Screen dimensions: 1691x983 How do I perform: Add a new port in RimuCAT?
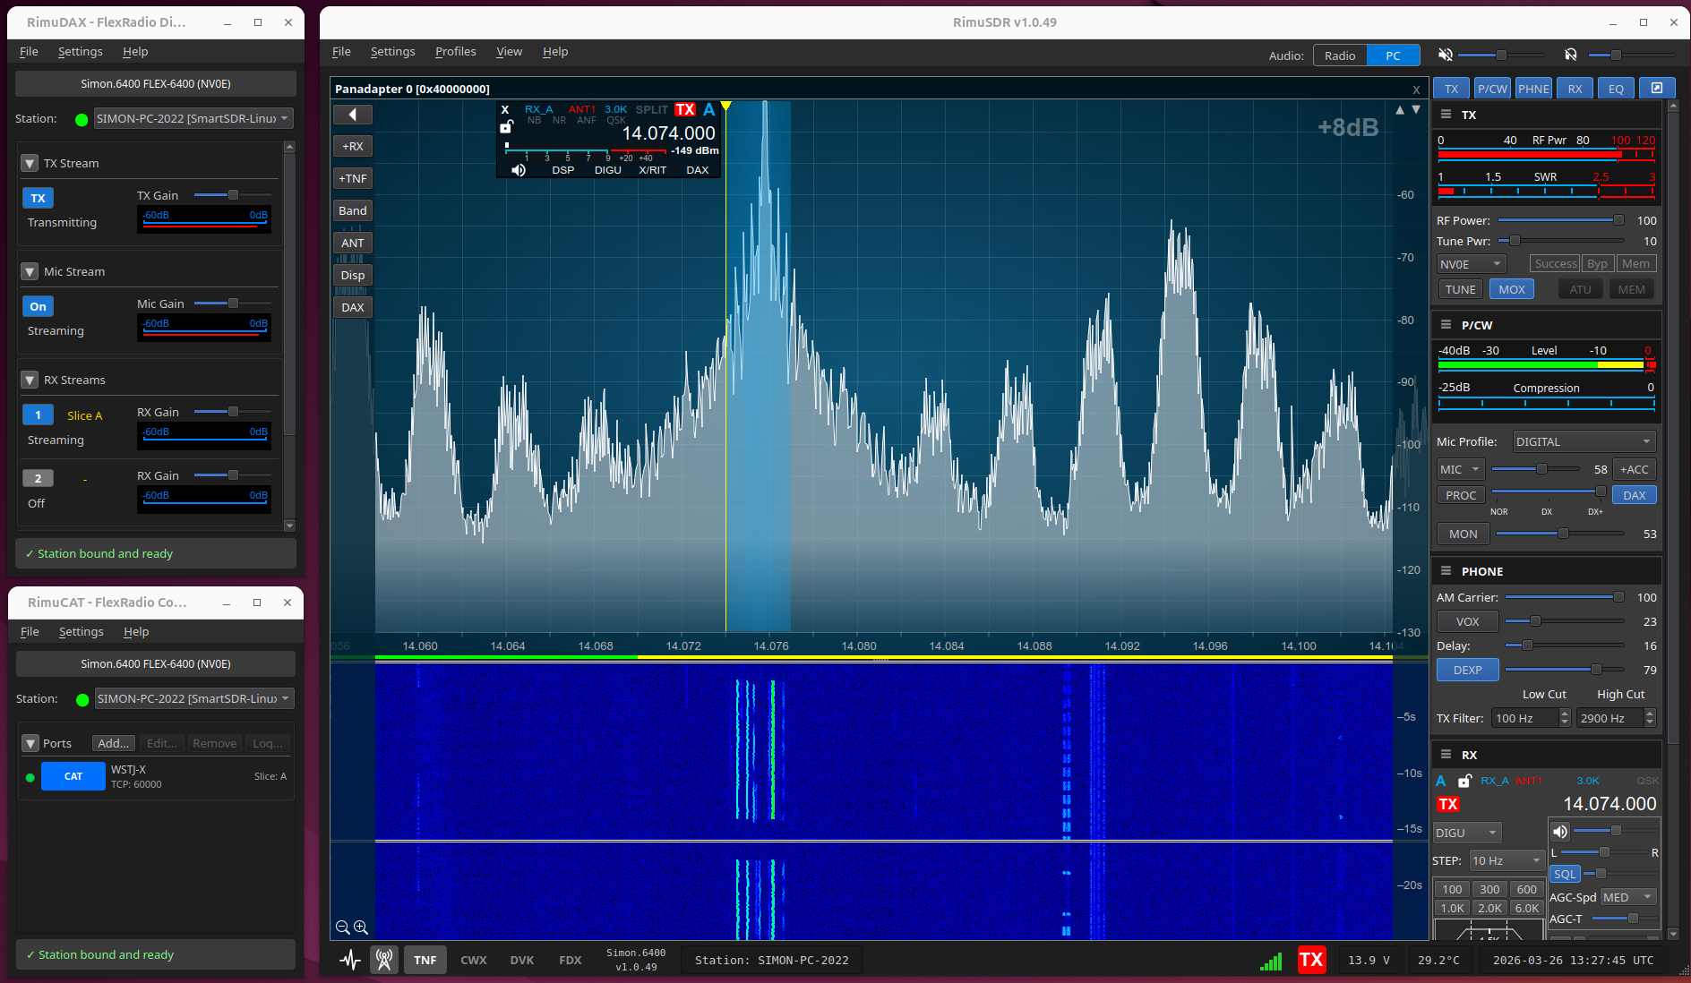coord(112,743)
